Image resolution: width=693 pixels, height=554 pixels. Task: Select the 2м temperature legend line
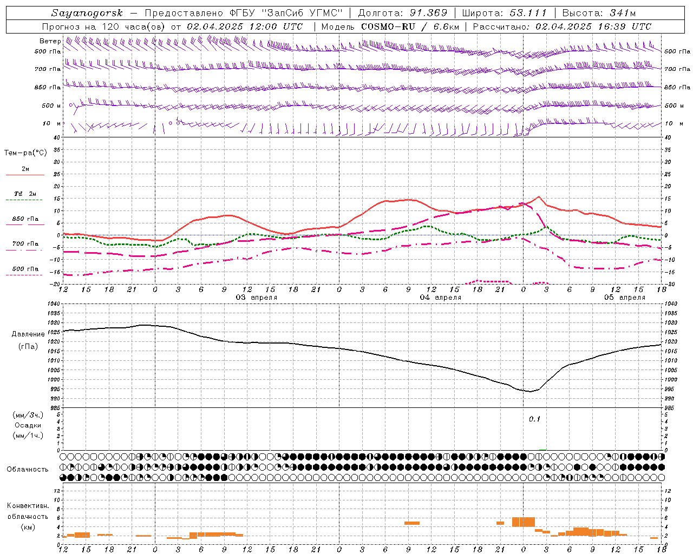(x=25, y=172)
